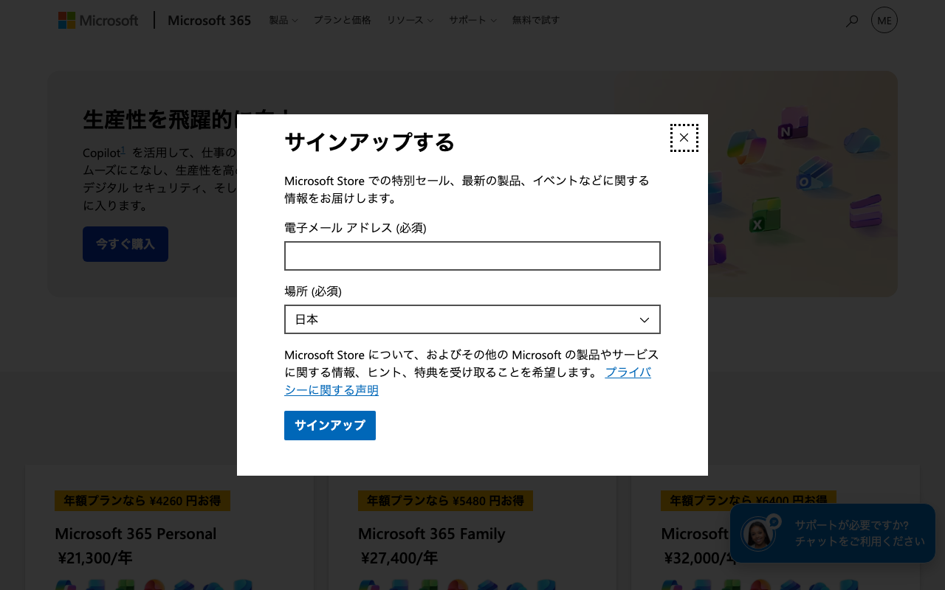Click the Microsoft 365 Family heading
Screen dimensions: 945x590
point(432,533)
